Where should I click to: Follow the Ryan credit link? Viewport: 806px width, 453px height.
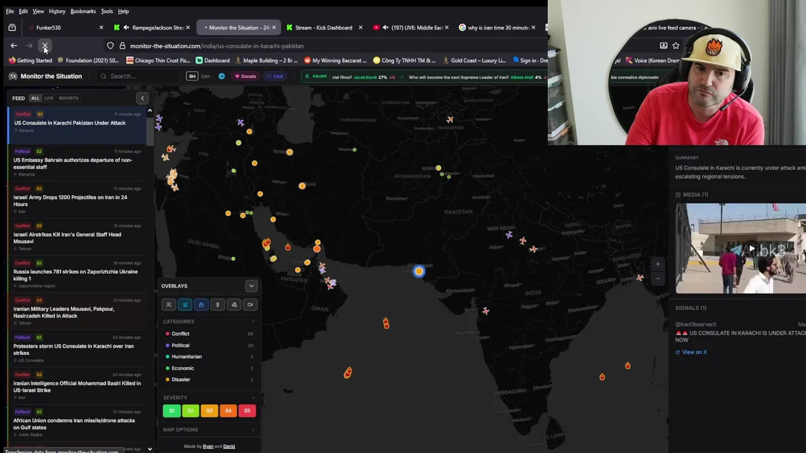[x=208, y=447]
